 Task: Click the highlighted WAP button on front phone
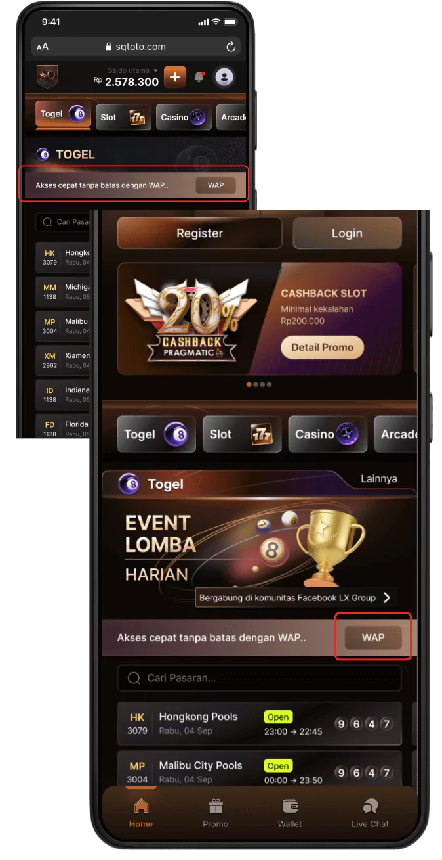(373, 637)
